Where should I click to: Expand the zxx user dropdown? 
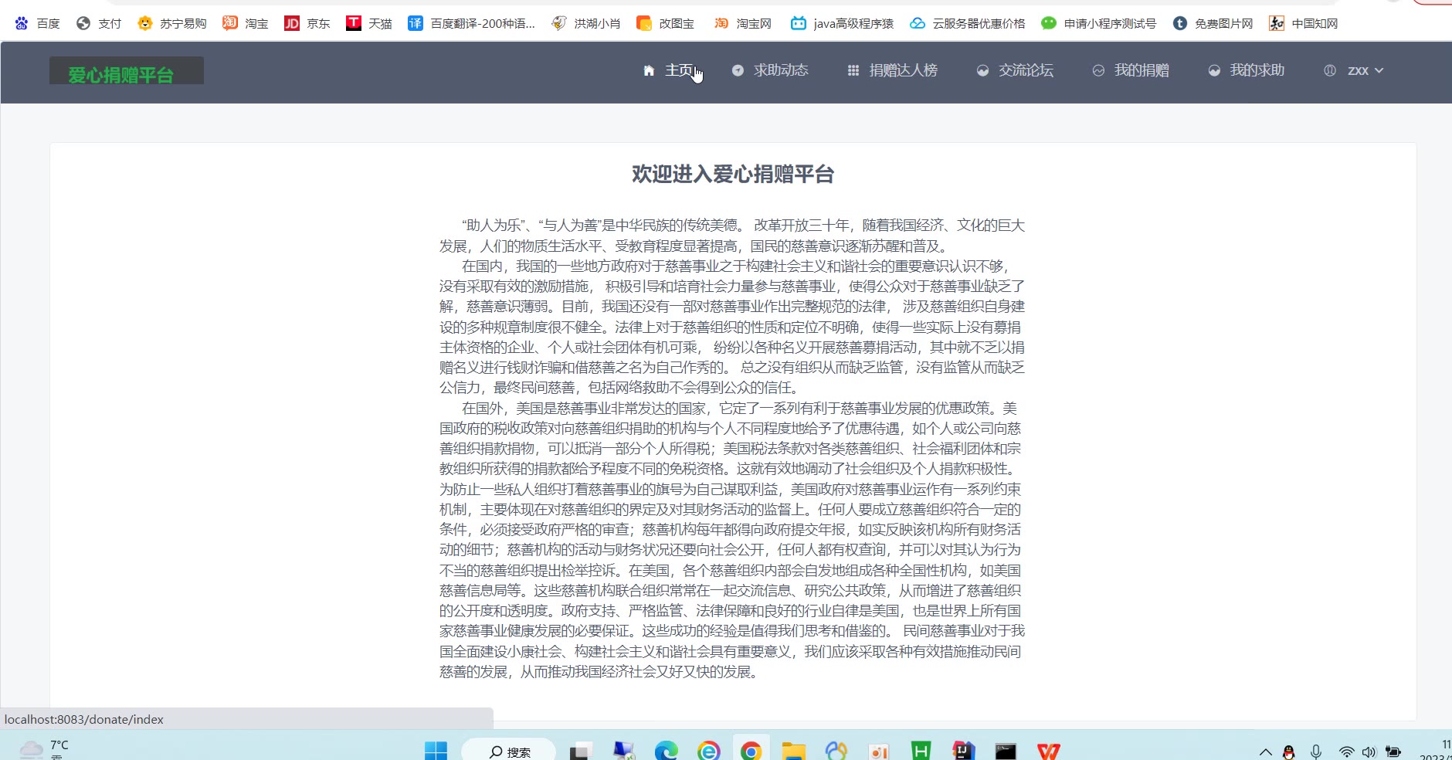click(x=1365, y=70)
